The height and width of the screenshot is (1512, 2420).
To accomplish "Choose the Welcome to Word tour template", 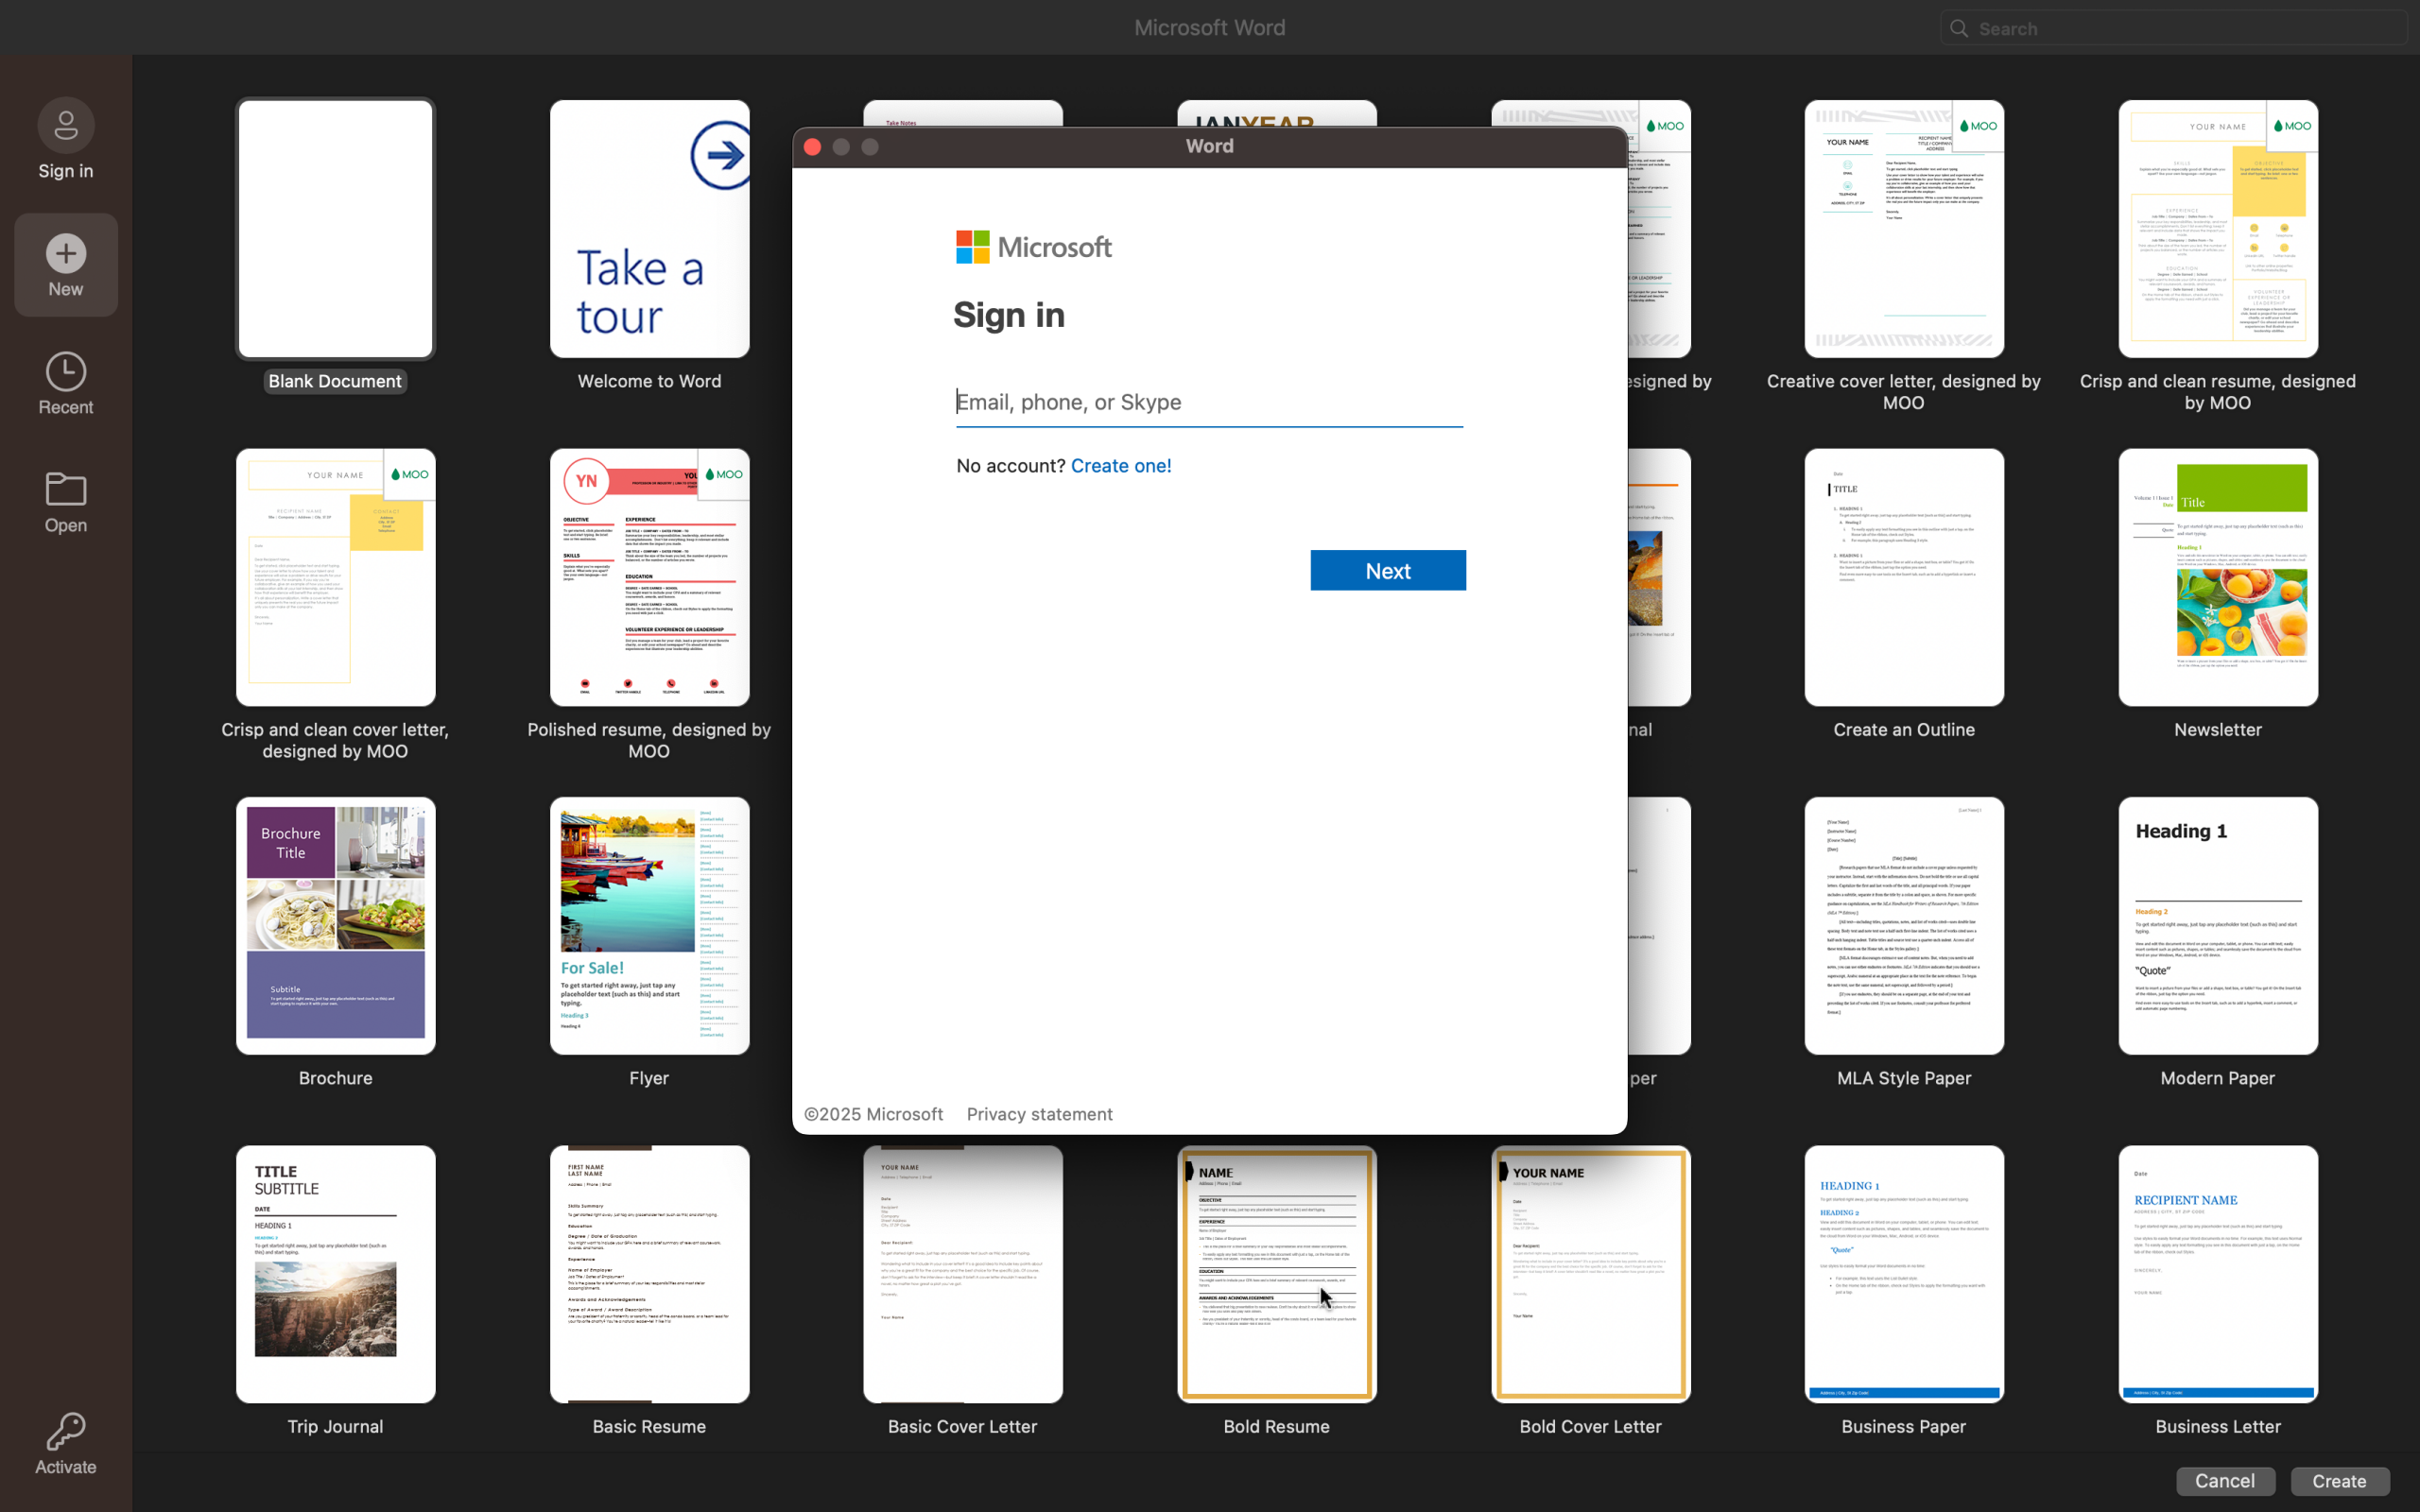I will coord(649,229).
